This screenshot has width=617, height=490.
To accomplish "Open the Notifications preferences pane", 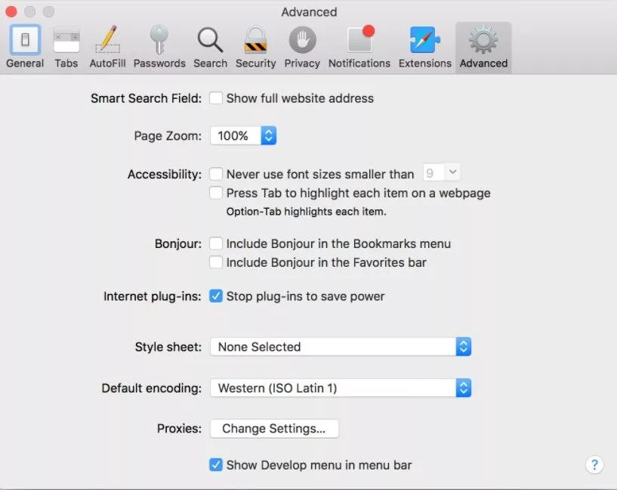I will tap(359, 48).
